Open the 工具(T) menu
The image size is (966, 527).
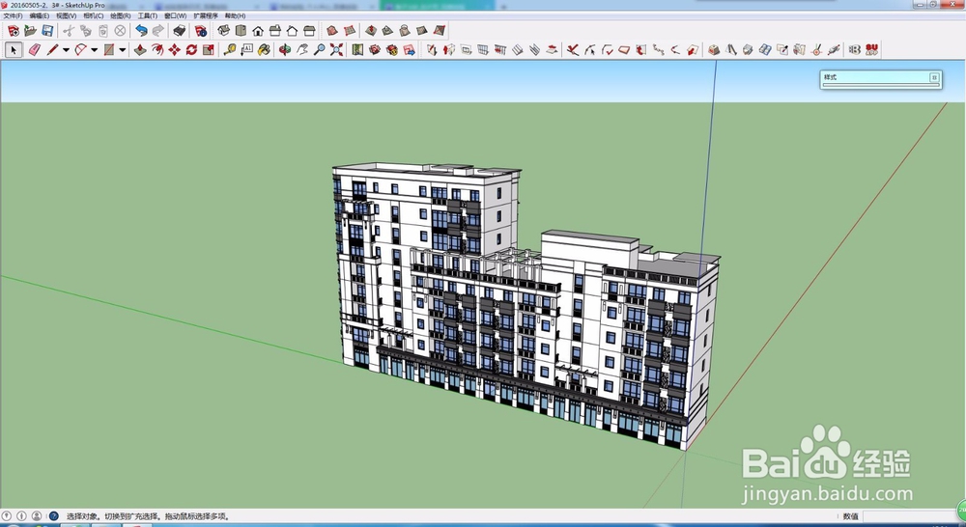coord(147,15)
